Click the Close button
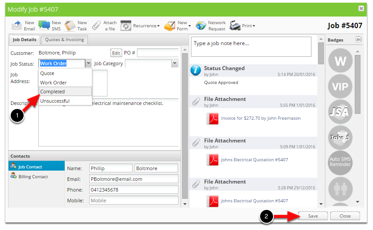373x230 pixels. (x=345, y=216)
